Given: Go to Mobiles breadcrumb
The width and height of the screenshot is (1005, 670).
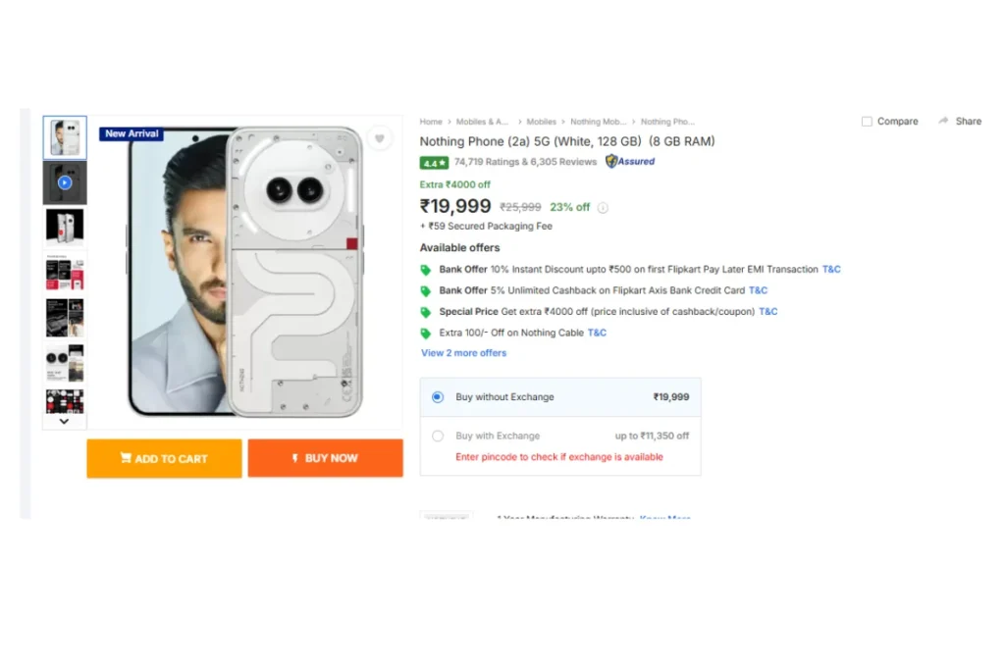Looking at the screenshot, I should tap(541, 122).
